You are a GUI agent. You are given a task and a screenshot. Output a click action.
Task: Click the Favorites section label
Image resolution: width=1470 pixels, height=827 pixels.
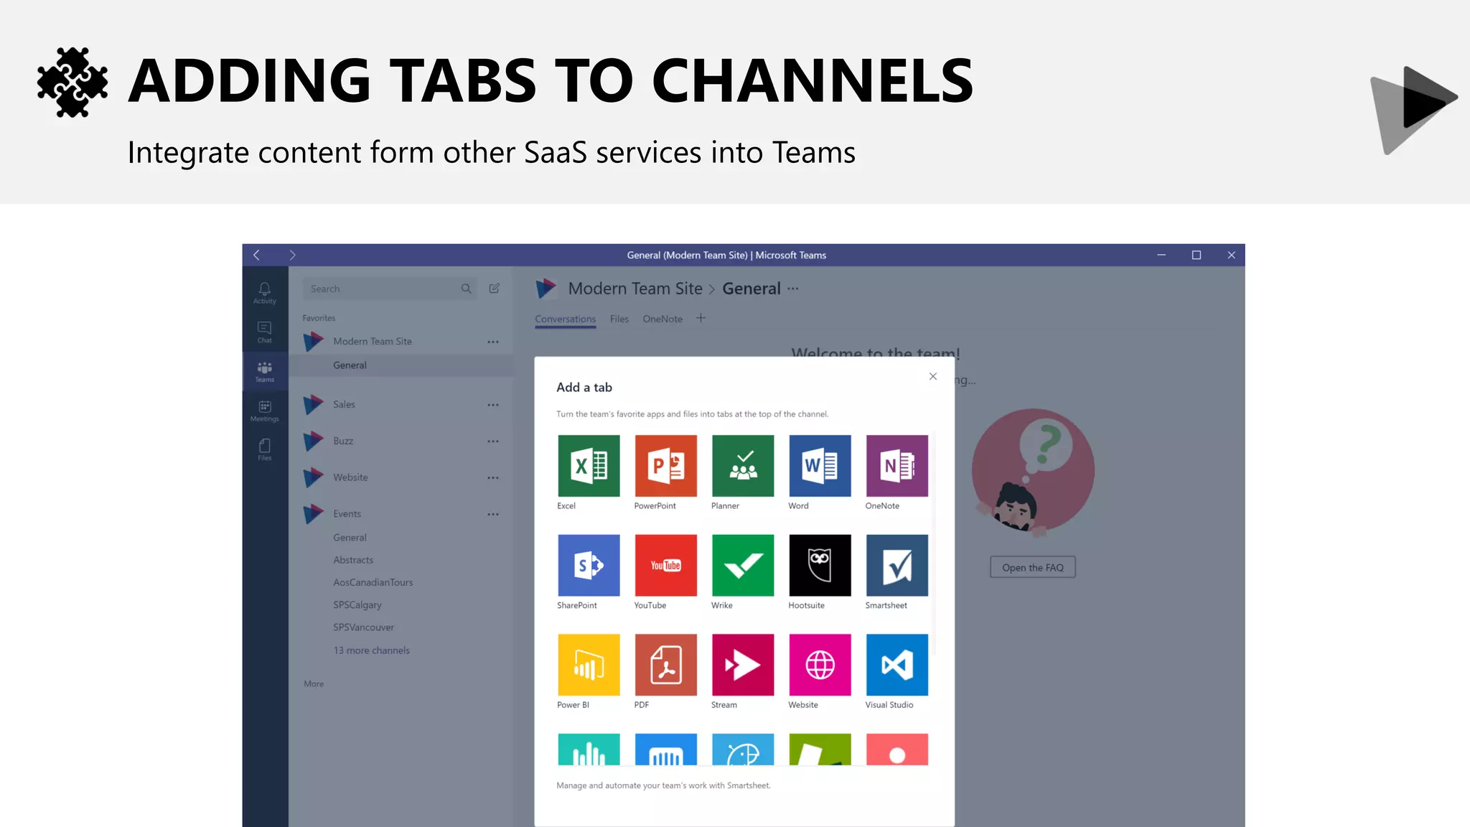tap(319, 318)
